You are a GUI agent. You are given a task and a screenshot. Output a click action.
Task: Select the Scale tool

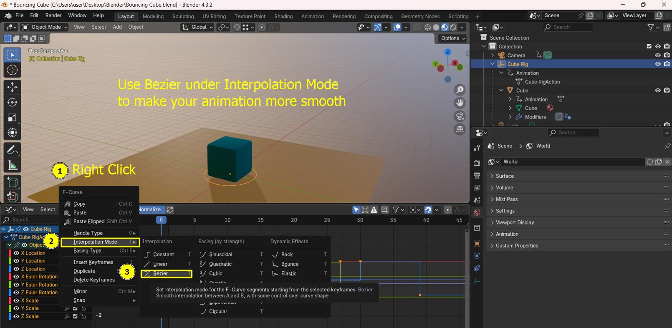(x=12, y=118)
